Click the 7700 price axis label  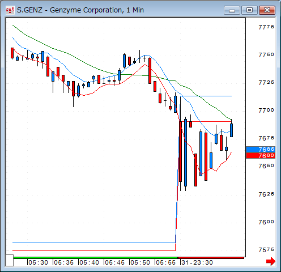click(266, 110)
